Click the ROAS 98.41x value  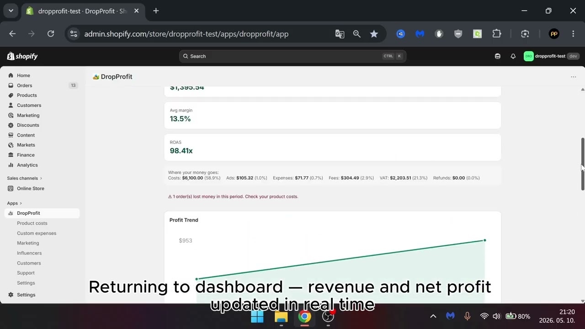tap(181, 151)
